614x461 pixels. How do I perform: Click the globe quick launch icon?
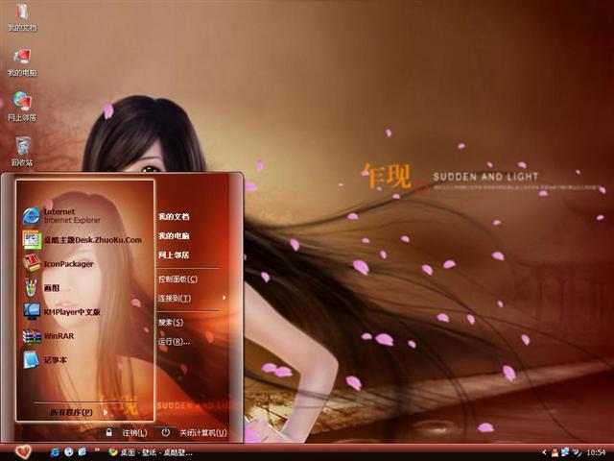point(68,452)
